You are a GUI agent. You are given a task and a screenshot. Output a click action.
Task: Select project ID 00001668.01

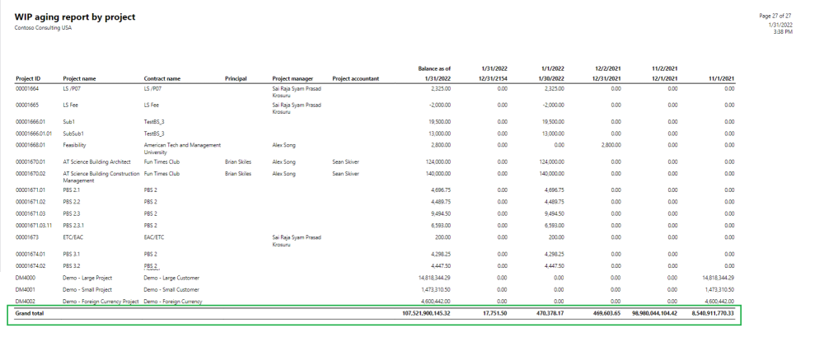pyautogui.click(x=30, y=145)
